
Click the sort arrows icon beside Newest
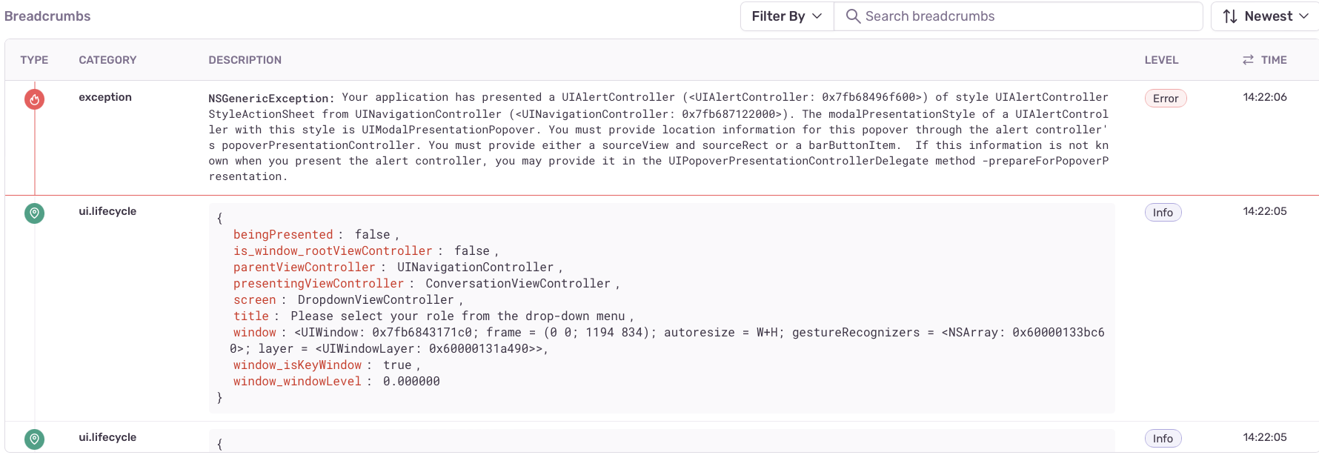pos(1230,16)
